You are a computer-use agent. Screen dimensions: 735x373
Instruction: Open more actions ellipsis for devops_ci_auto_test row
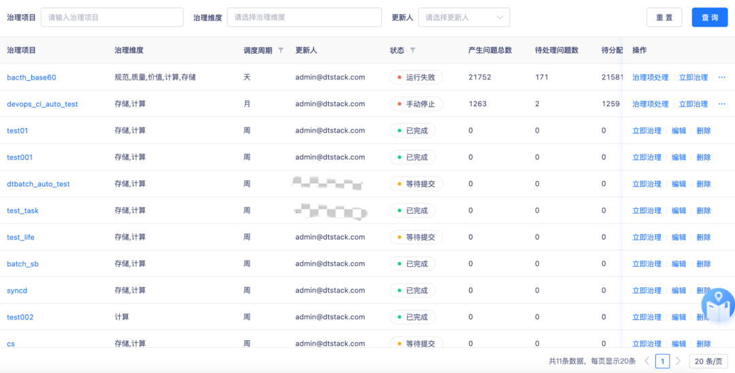click(x=721, y=103)
